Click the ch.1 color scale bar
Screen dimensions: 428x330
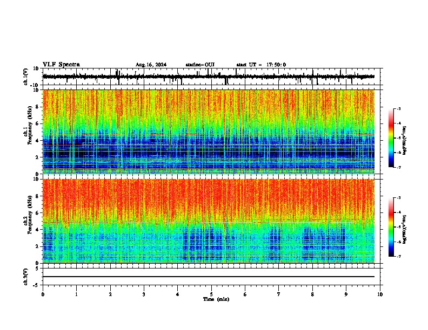coord(391,138)
